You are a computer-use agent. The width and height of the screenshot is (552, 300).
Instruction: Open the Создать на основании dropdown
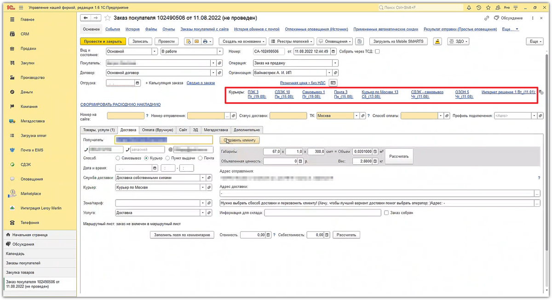242,41
